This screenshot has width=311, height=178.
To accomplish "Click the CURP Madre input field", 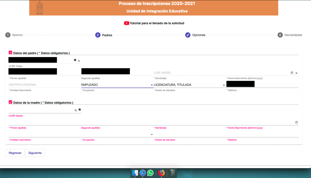I will click(x=40, y=110).
